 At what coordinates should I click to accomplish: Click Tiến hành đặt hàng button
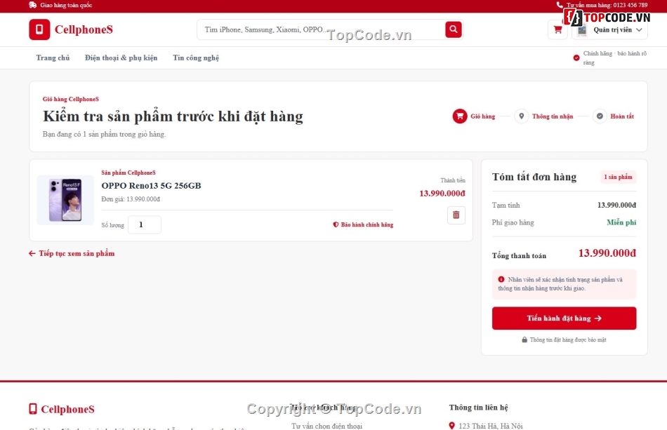pyautogui.click(x=564, y=318)
